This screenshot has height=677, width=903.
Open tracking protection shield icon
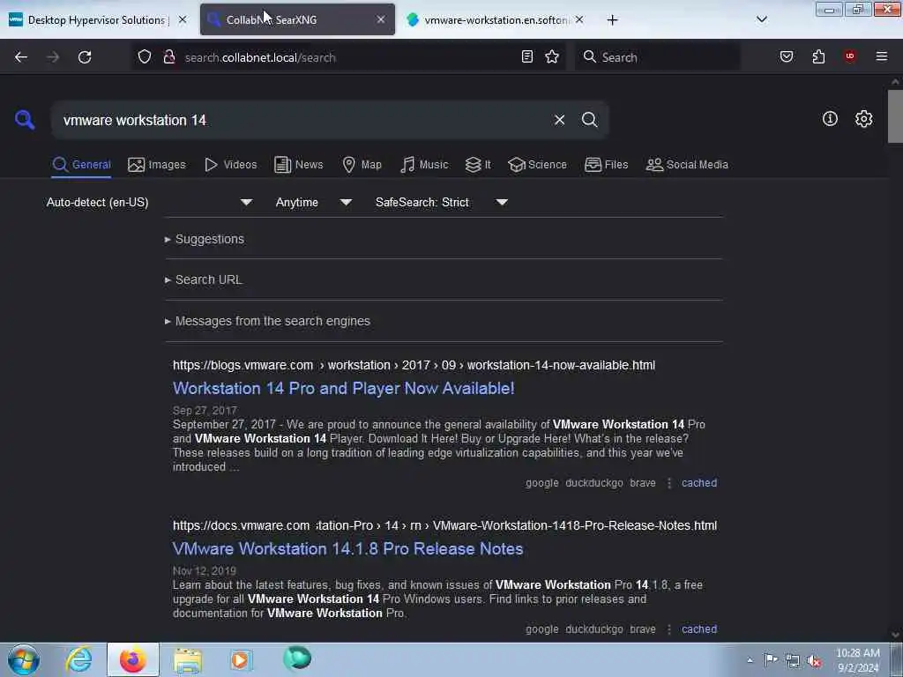(x=145, y=56)
